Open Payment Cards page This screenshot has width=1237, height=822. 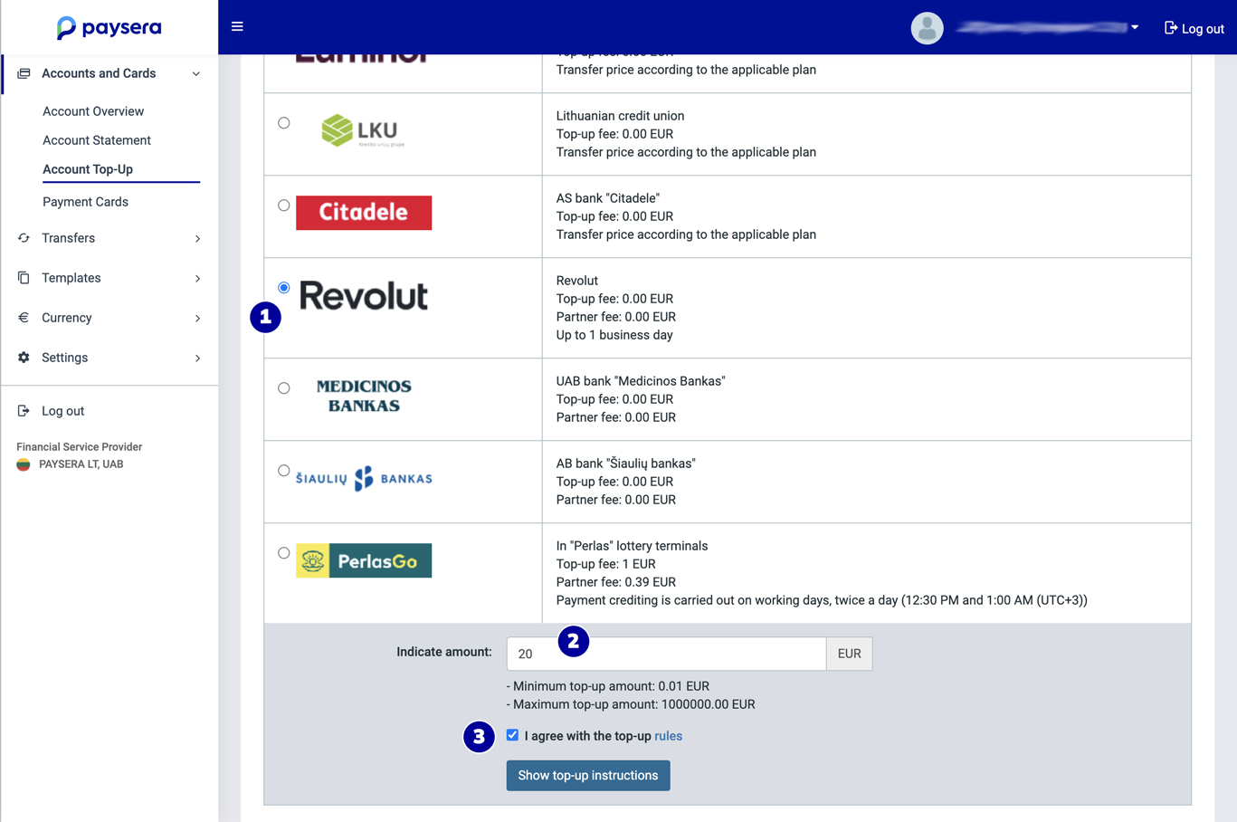[x=85, y=202]
